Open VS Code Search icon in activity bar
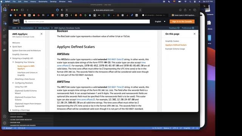Screen dimensions: 242x136 click(x=5, y=16)
